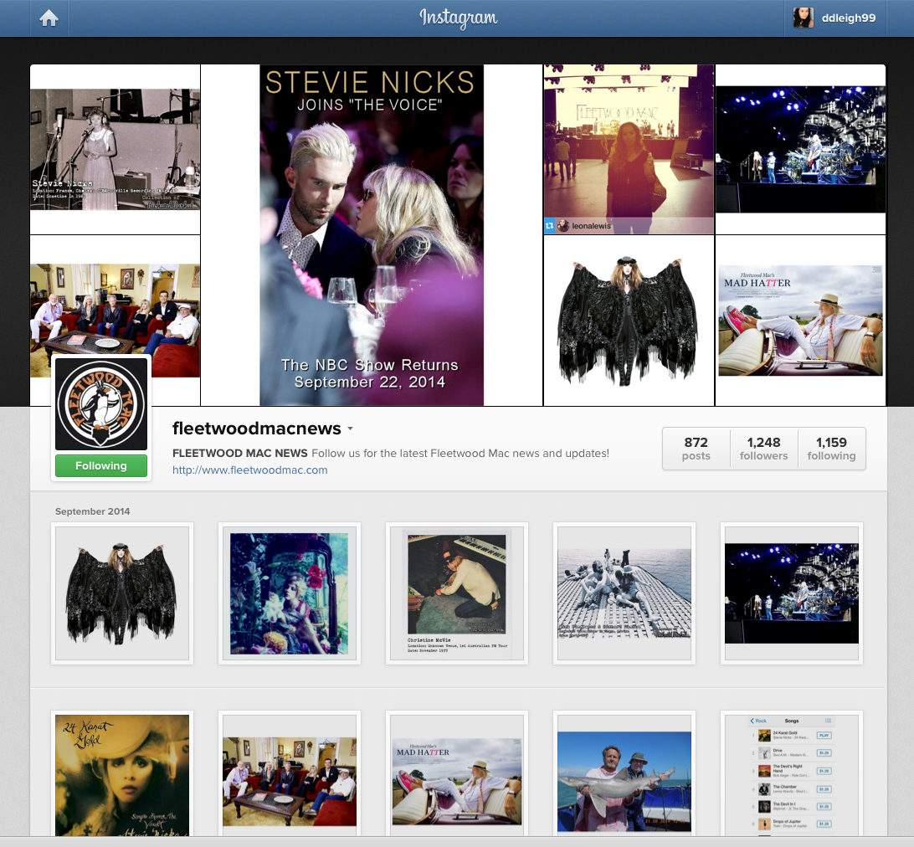
Task: Toggle the green Following button
Action: (x=101, y=466)
